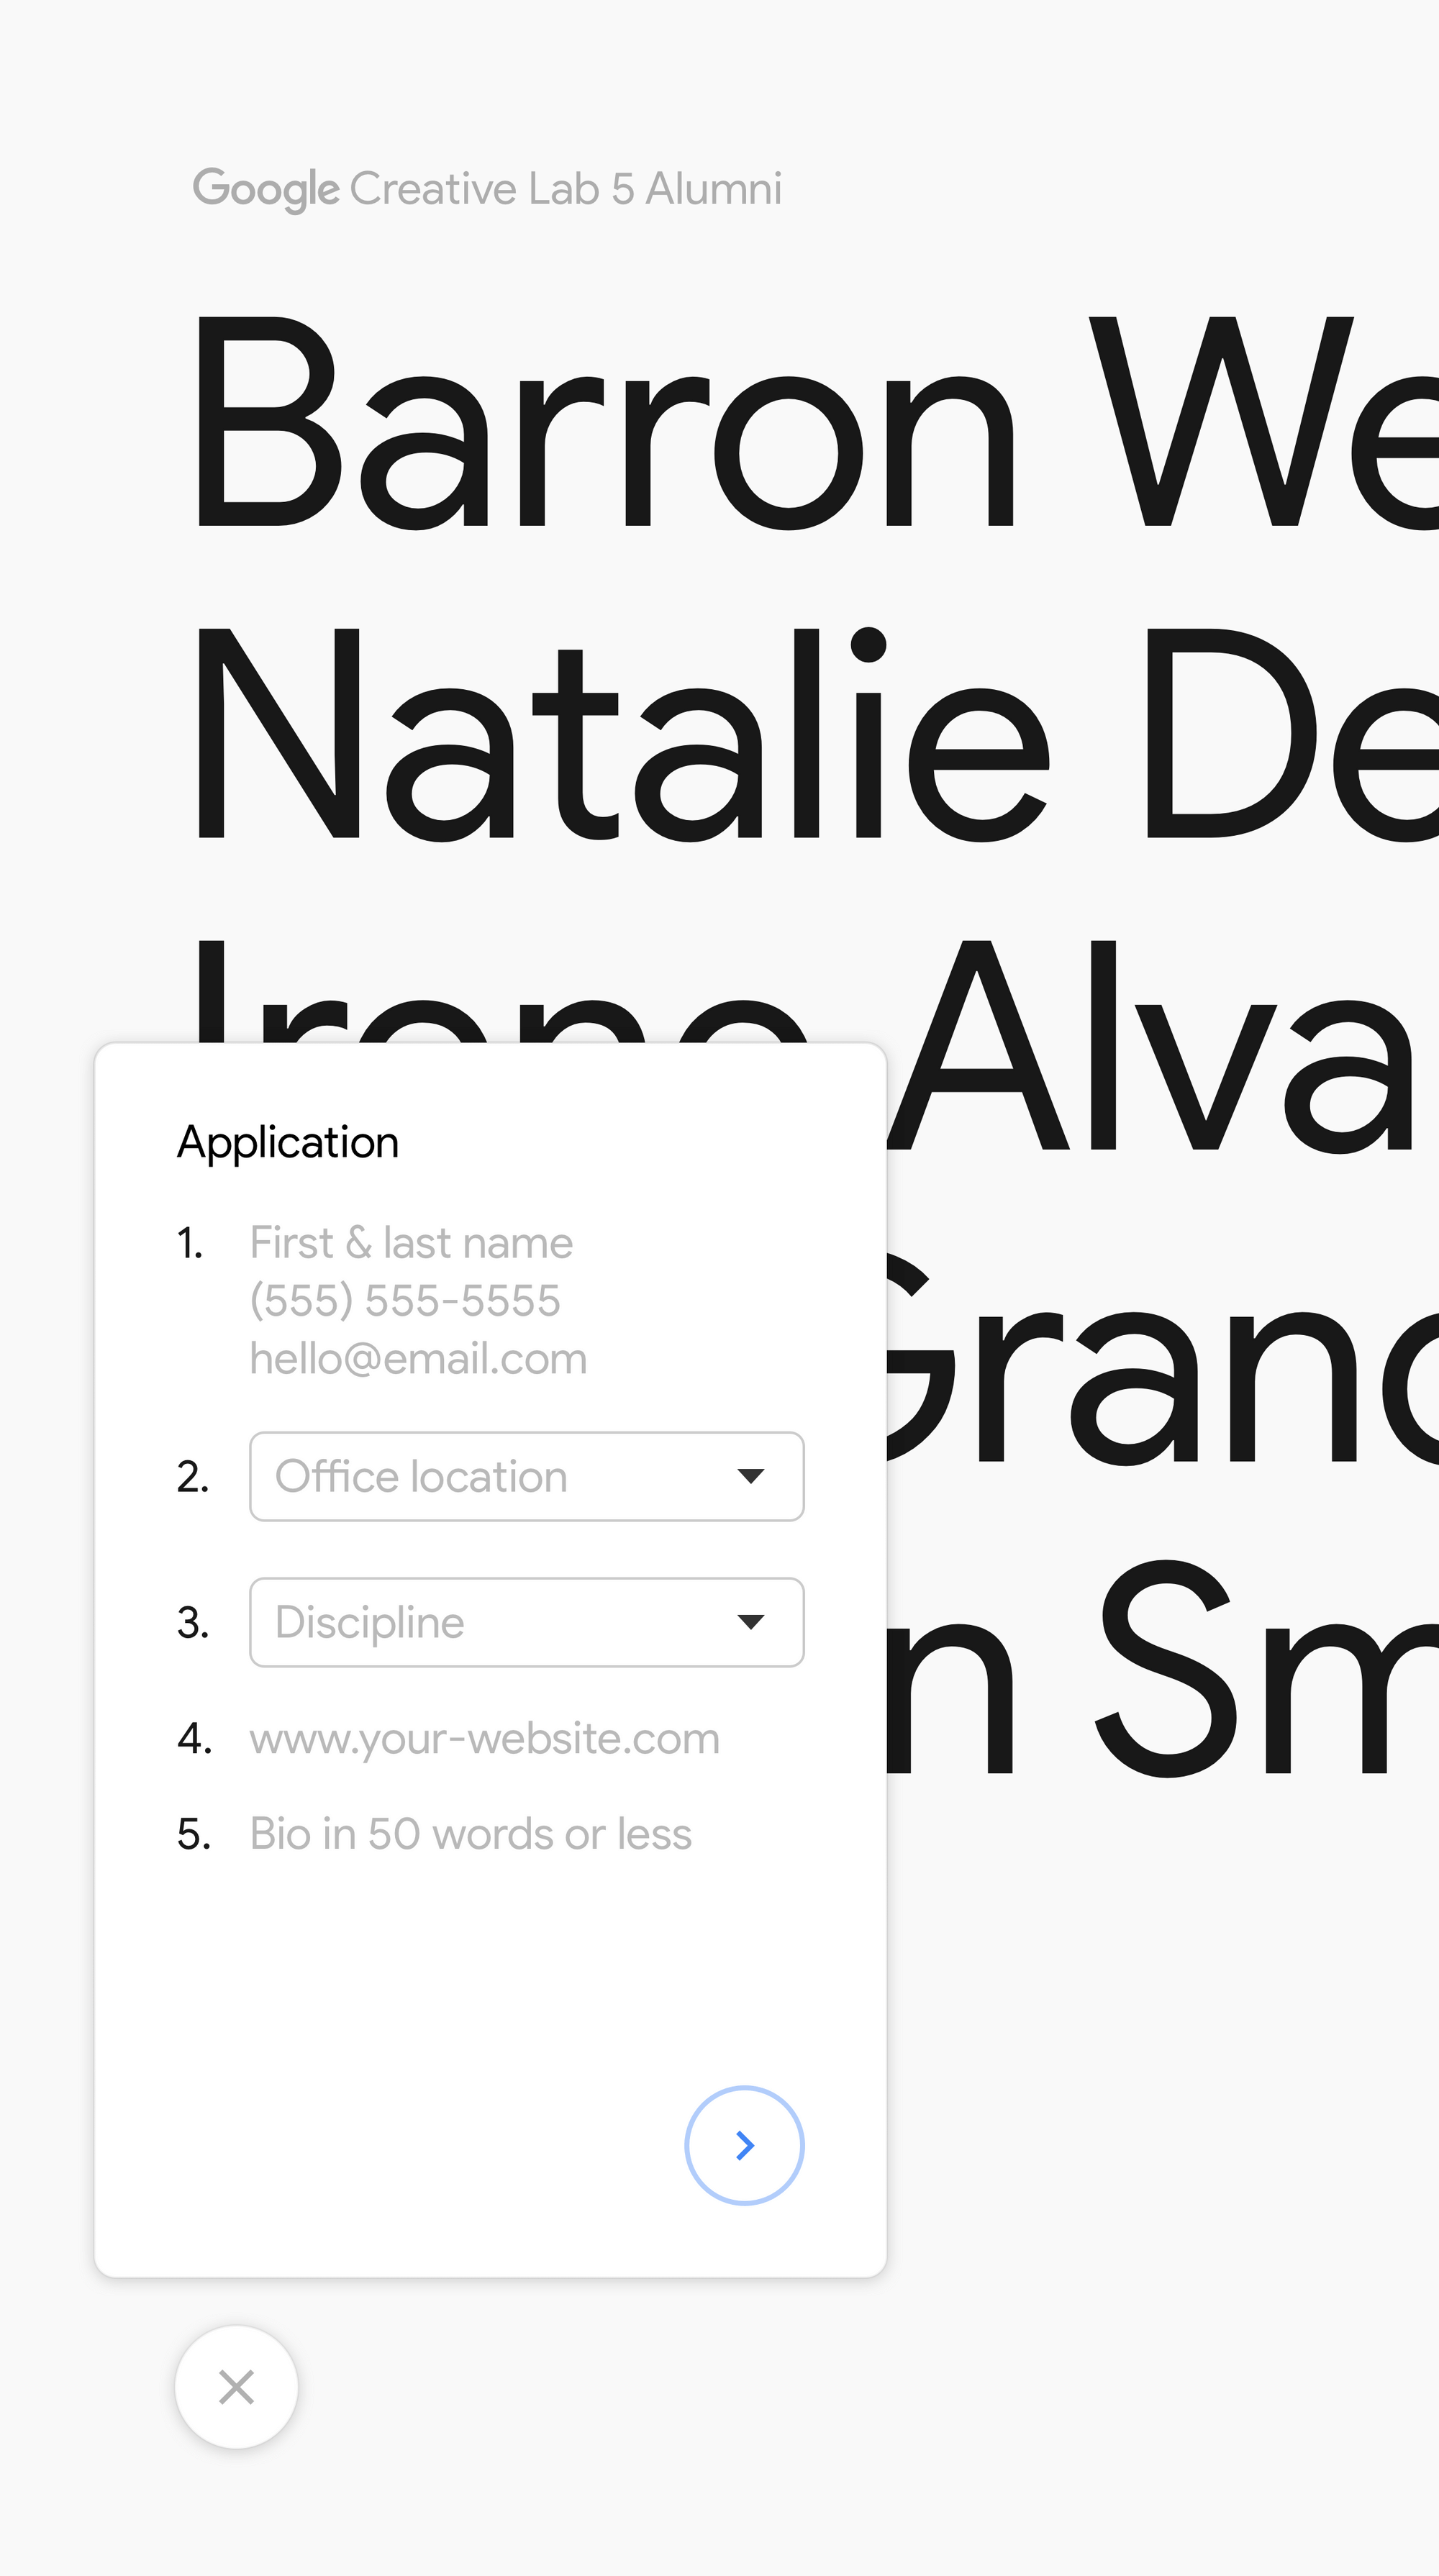Click the phone number placeholder field

click(x=405, y=1300)
